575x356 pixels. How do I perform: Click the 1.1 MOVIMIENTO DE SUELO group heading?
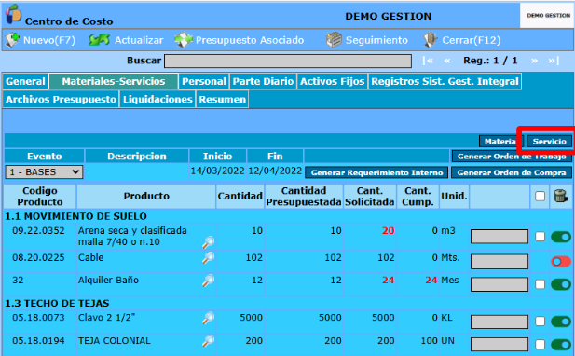coord(75,216)
